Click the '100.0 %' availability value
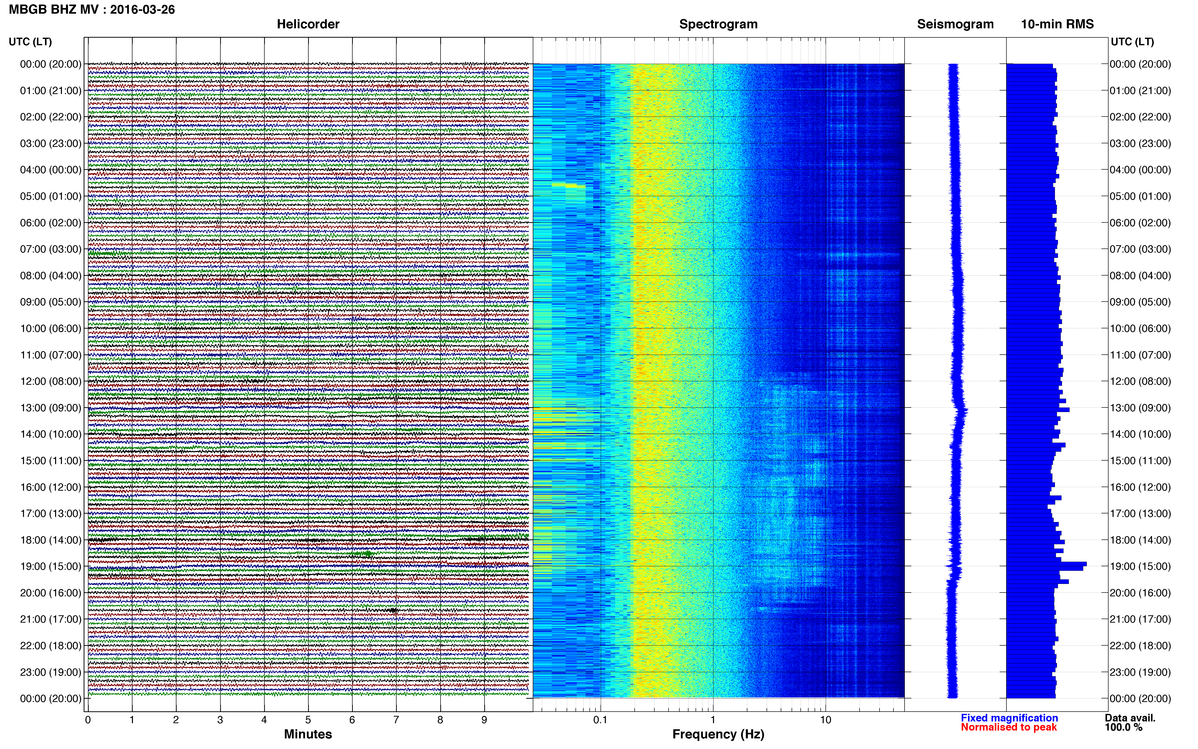This screenshot has width=1198, height=749. pos(1124,727)
